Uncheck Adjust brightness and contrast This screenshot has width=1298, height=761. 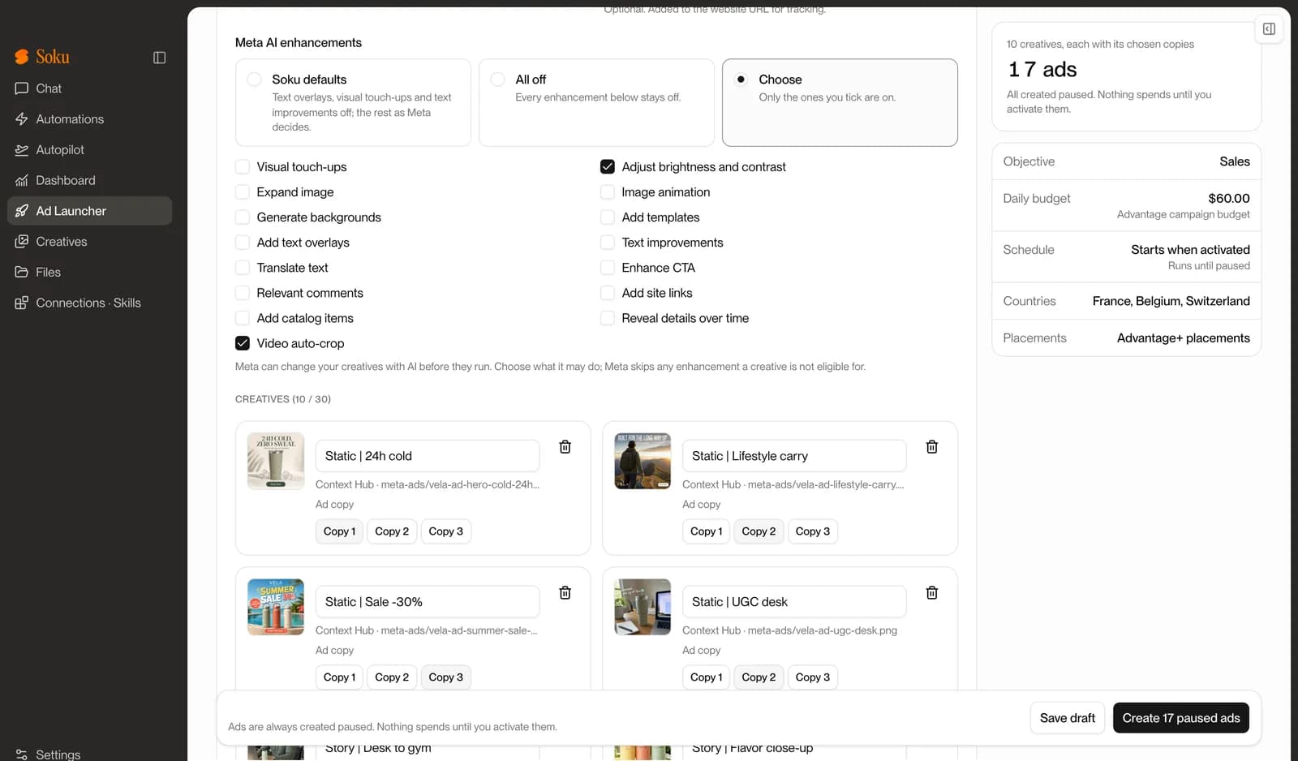coord(608,167)
